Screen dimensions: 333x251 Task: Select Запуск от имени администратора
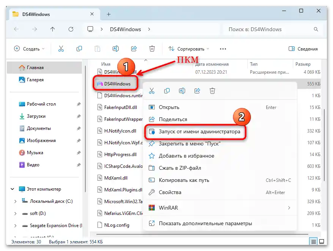pyautogui.click(x=220, y=131)
